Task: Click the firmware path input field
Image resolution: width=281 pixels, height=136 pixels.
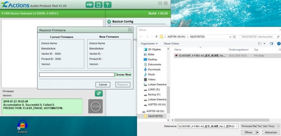Action: click(77, 75)
